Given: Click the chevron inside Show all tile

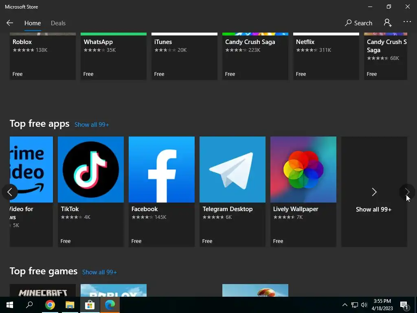Looking at the screenshot, I should tap(374, 192).
